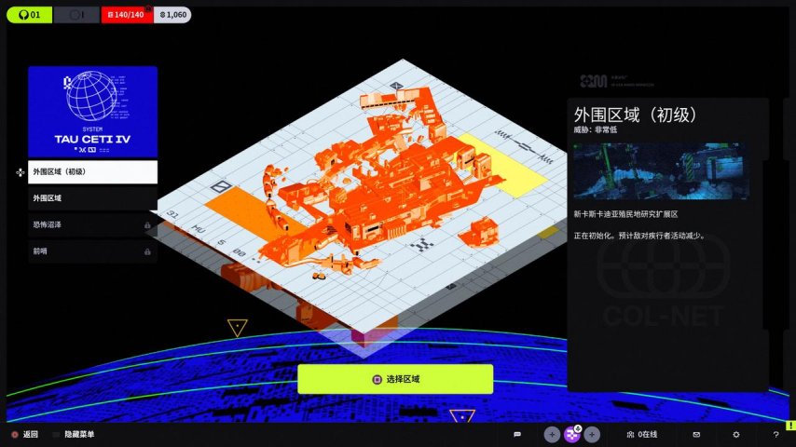Click the lock icon on 恐怖沼泽
Screen dimensions: 796x447
147,225
